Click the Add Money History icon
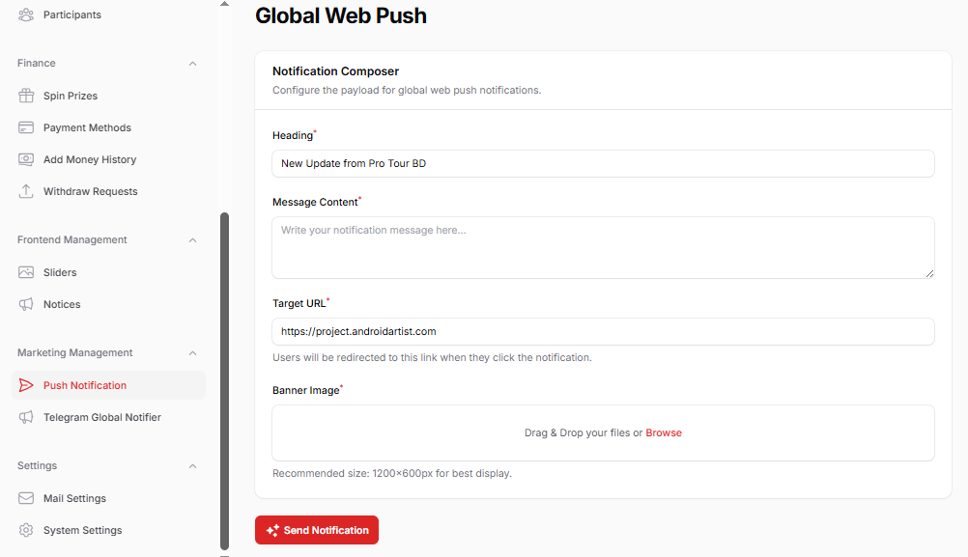Image resolution: width=968 pixels, height=557 pixels. point(26,159)
